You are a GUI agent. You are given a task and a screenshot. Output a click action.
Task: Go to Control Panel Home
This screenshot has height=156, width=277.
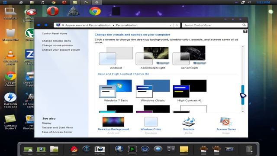(x=55, y=33)
